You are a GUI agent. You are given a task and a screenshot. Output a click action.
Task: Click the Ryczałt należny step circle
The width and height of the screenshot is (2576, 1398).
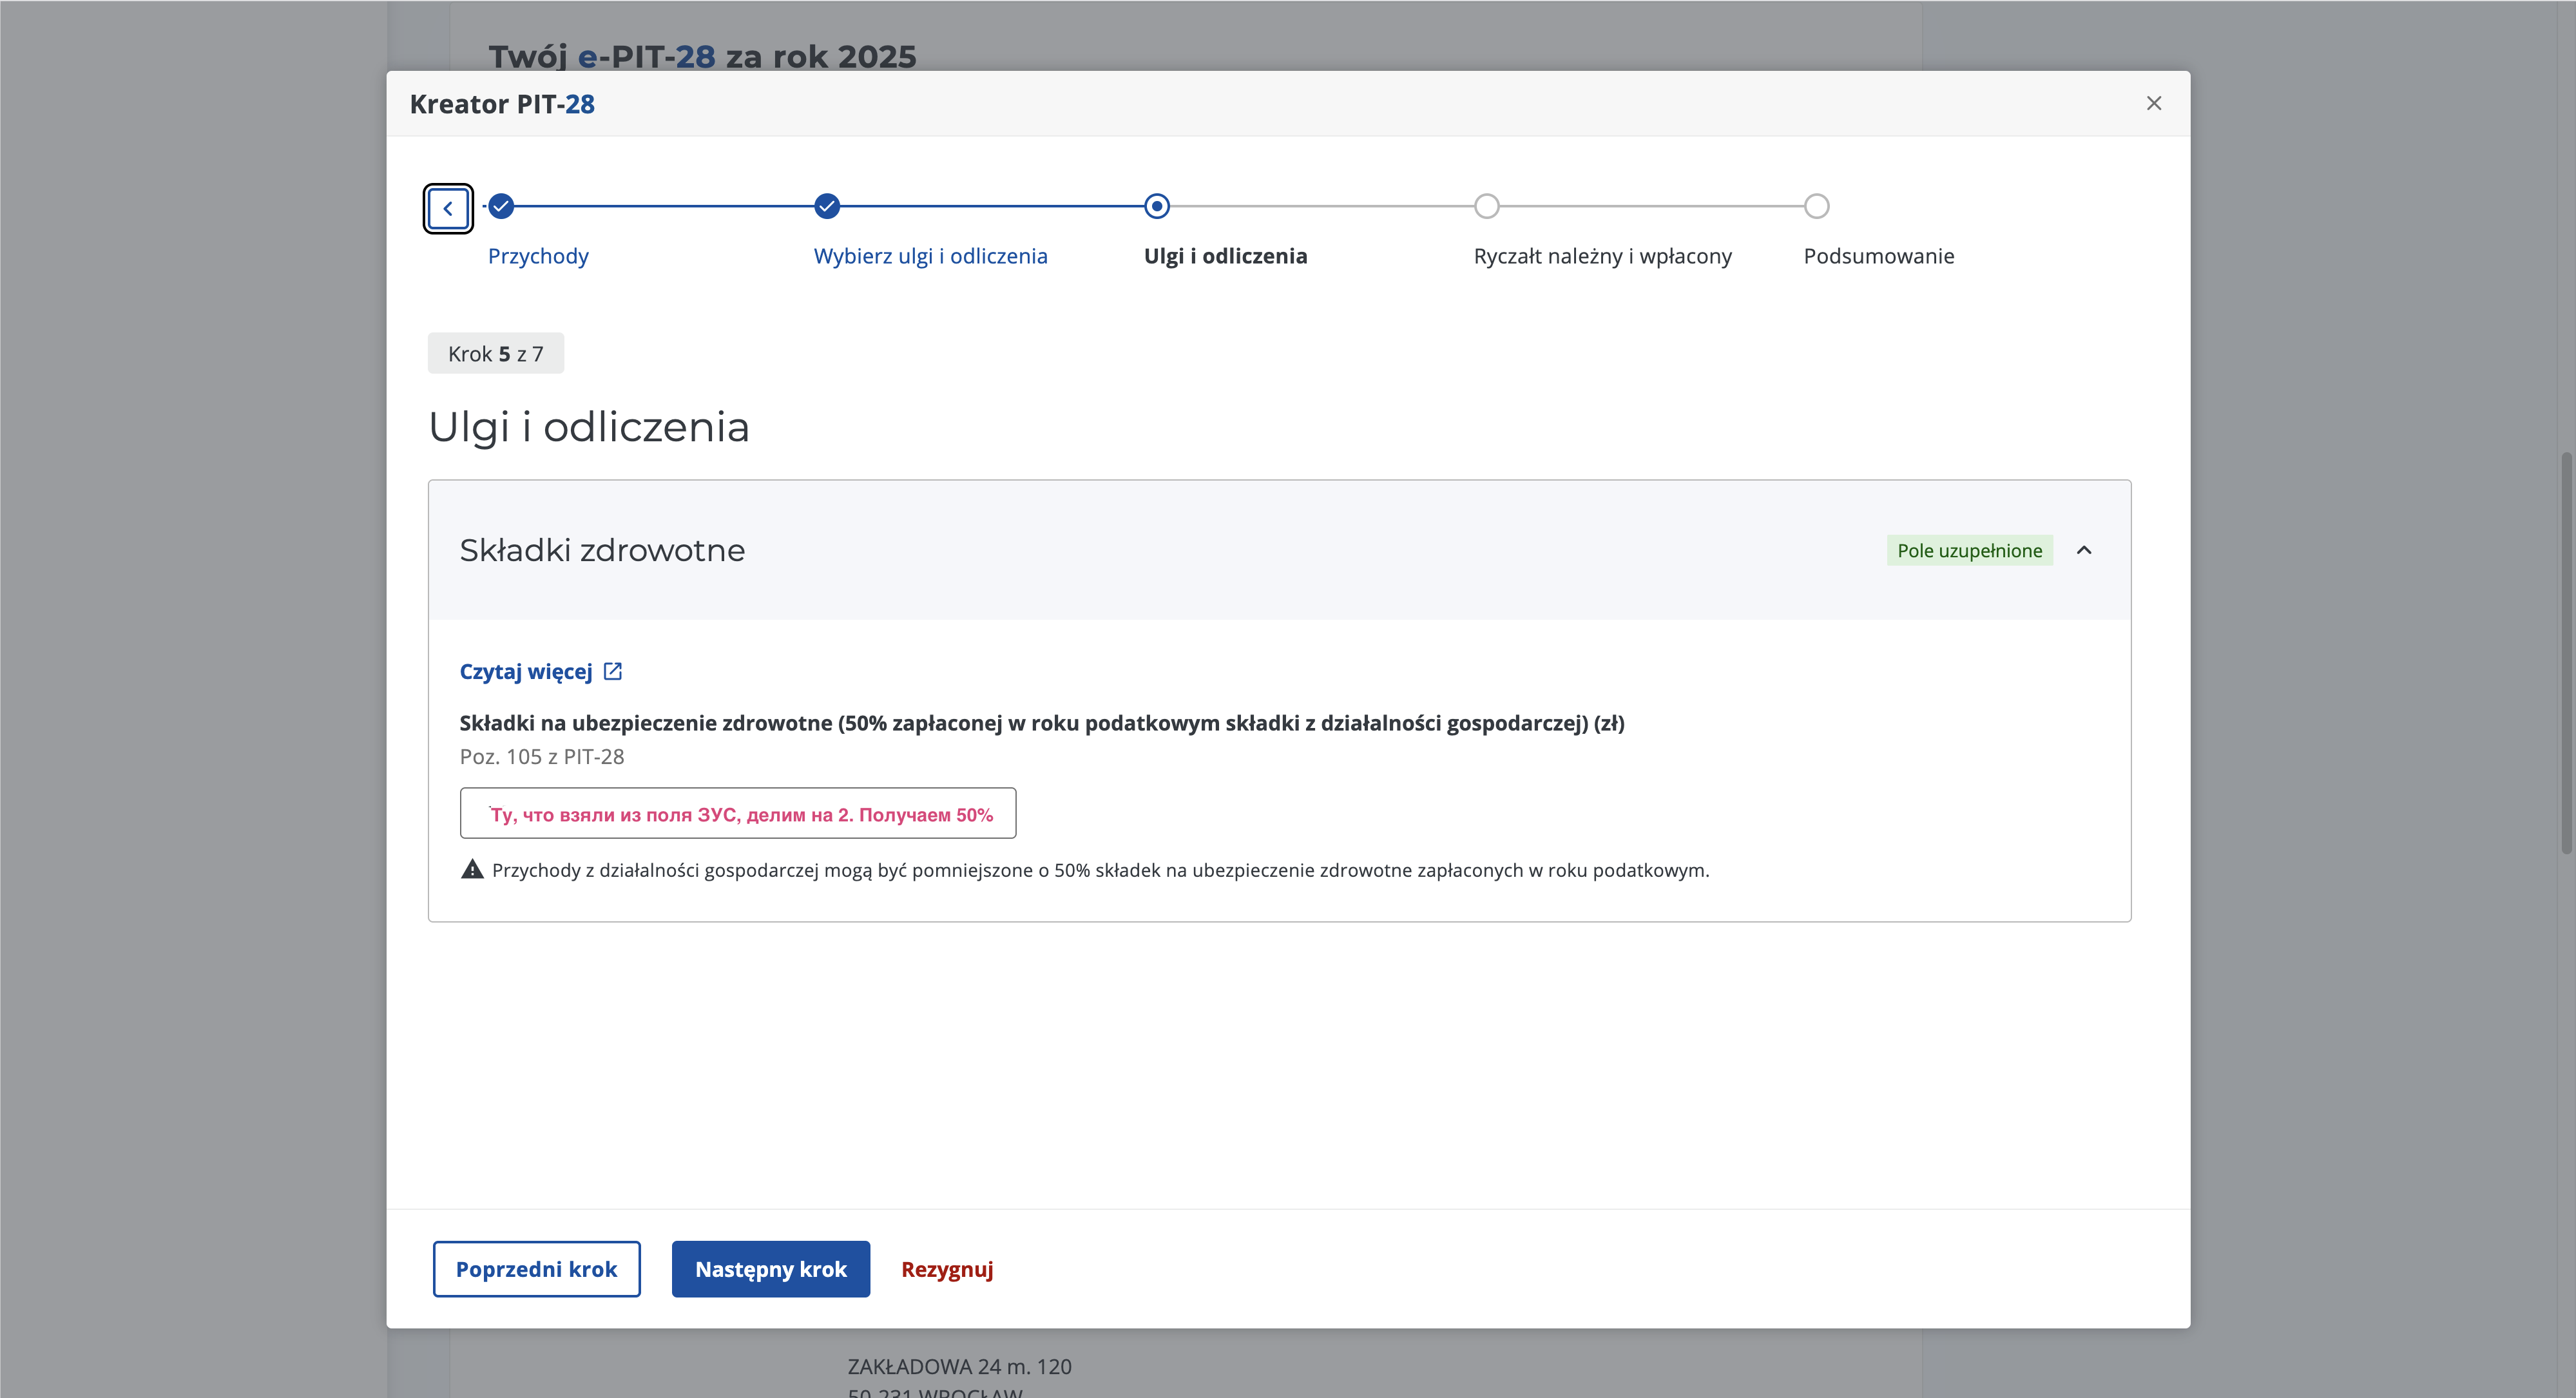[x=1487, y=206]
